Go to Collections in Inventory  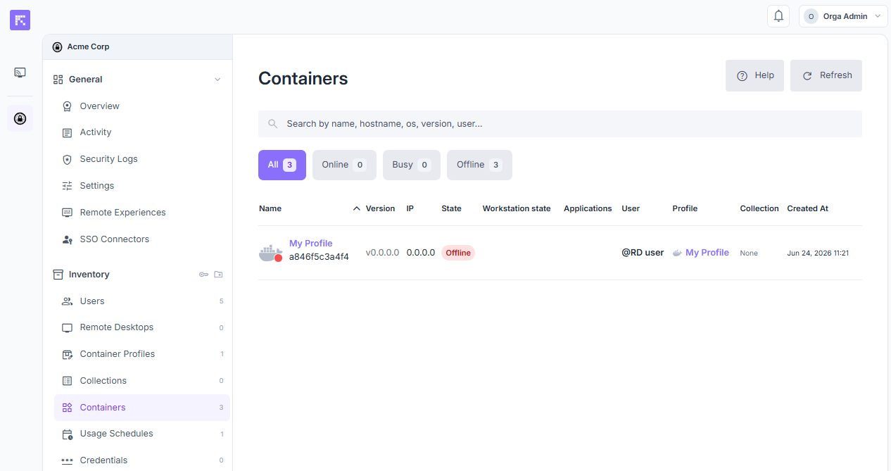coord(142,381)
